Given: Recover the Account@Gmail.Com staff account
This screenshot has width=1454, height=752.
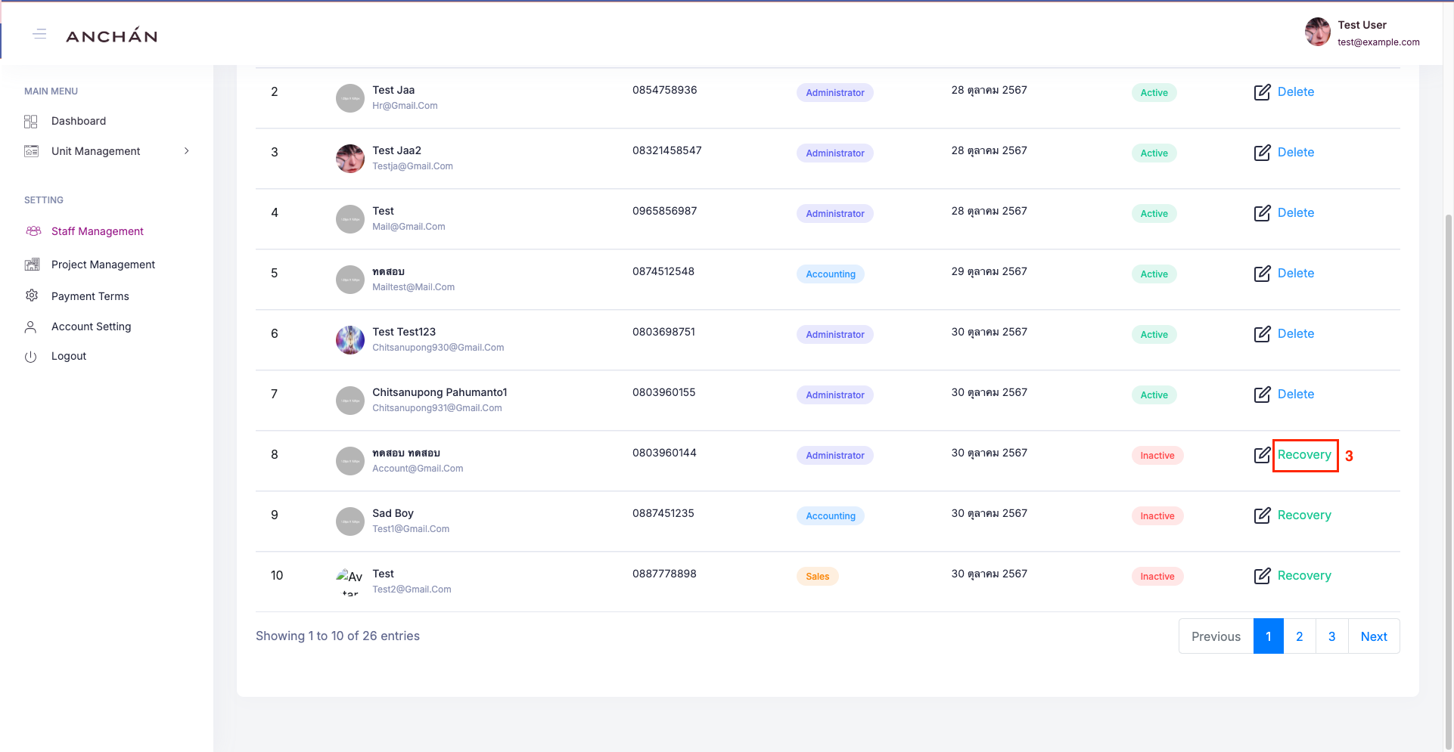Looking at the screenshot, I should [1304, 455].
